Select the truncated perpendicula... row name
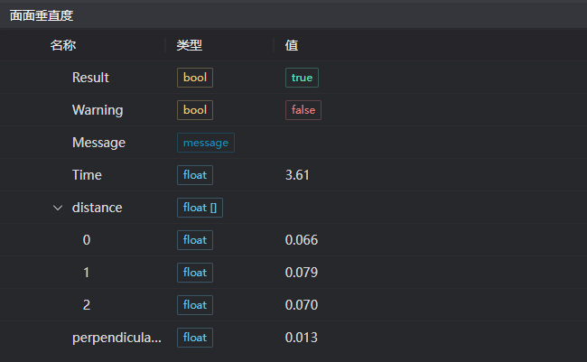 117,338
